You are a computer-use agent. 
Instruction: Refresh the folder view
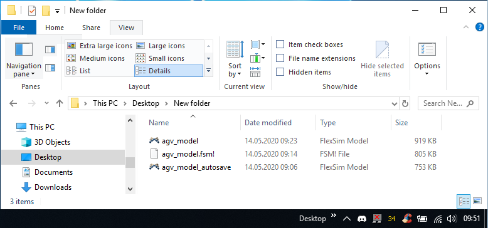pyautogui.click(x=405, y=103)
